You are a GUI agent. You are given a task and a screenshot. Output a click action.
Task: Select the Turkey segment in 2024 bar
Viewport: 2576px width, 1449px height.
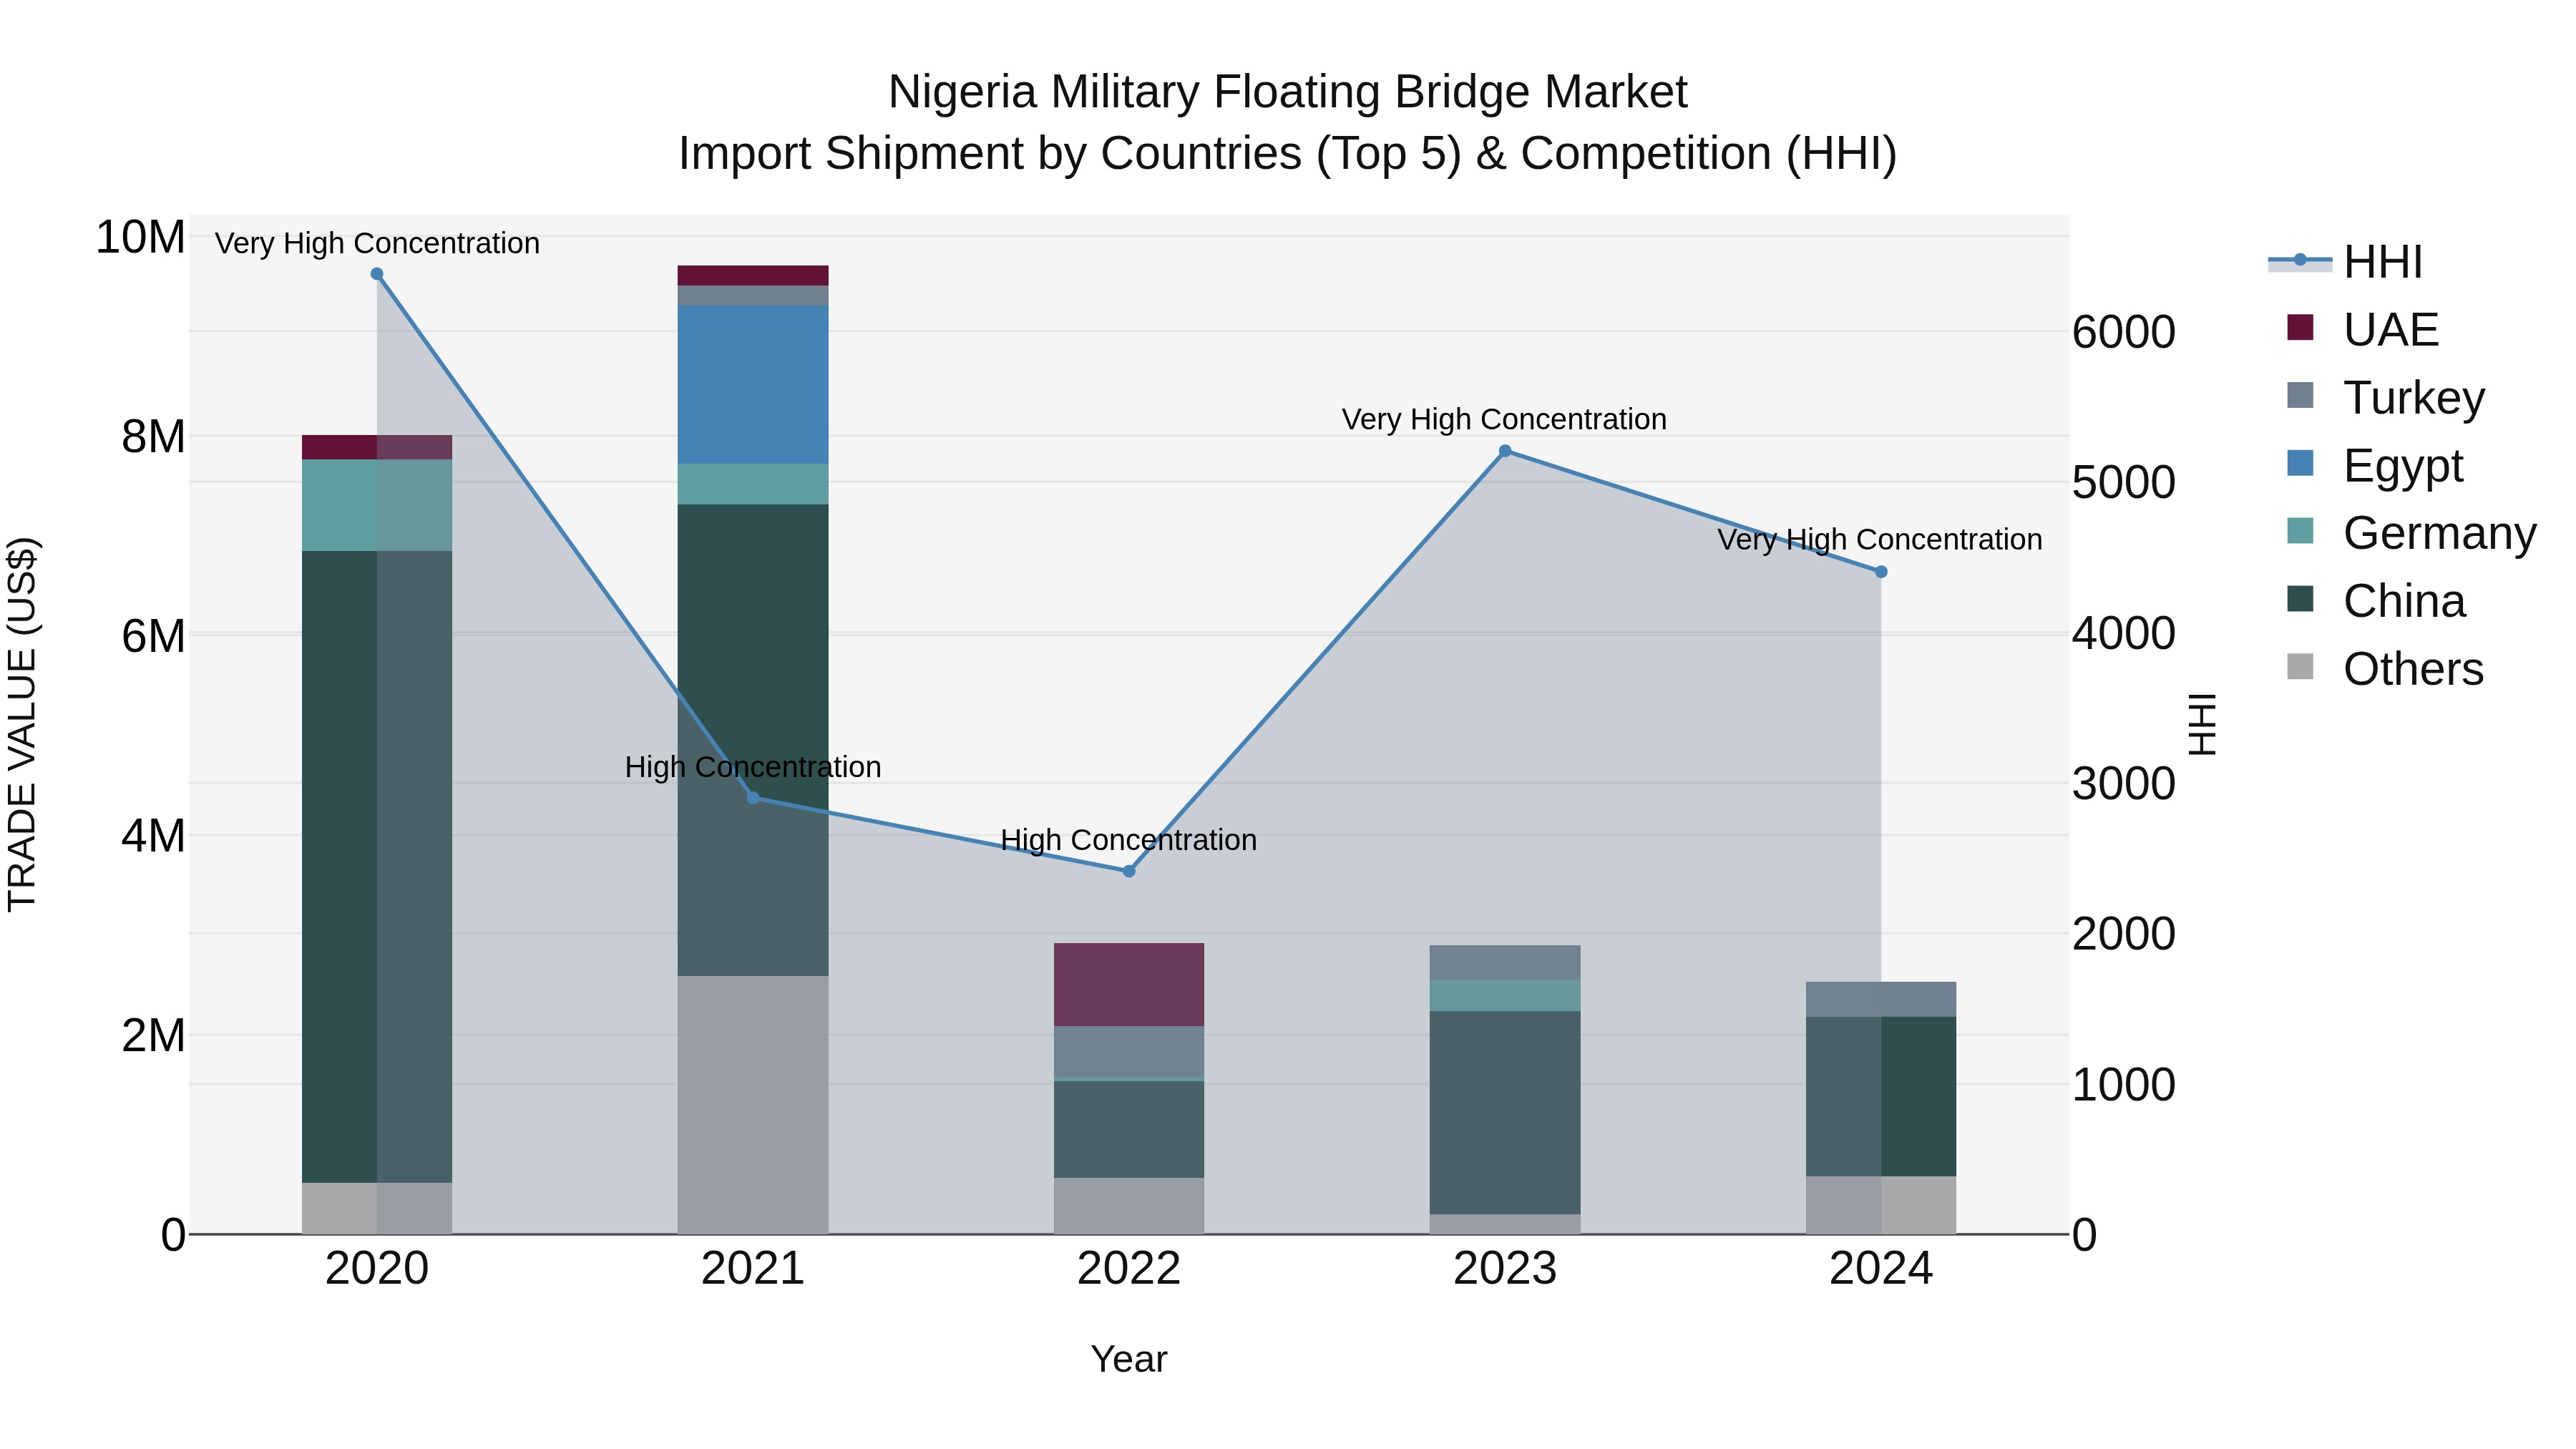[x=1881, y=999]
